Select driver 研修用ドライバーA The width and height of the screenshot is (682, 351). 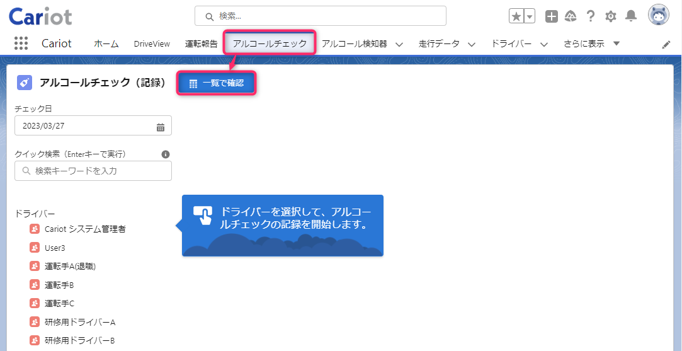tap(80, 322)
